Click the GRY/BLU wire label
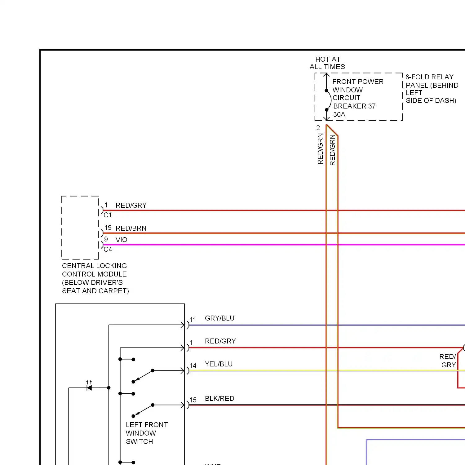465x465 pixels. click(220, 318)
